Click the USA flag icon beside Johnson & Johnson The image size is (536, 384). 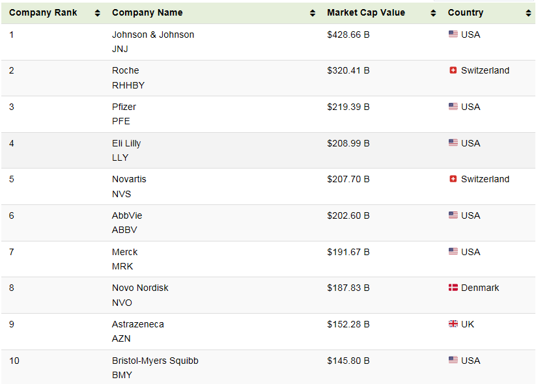tap(453, 34)
